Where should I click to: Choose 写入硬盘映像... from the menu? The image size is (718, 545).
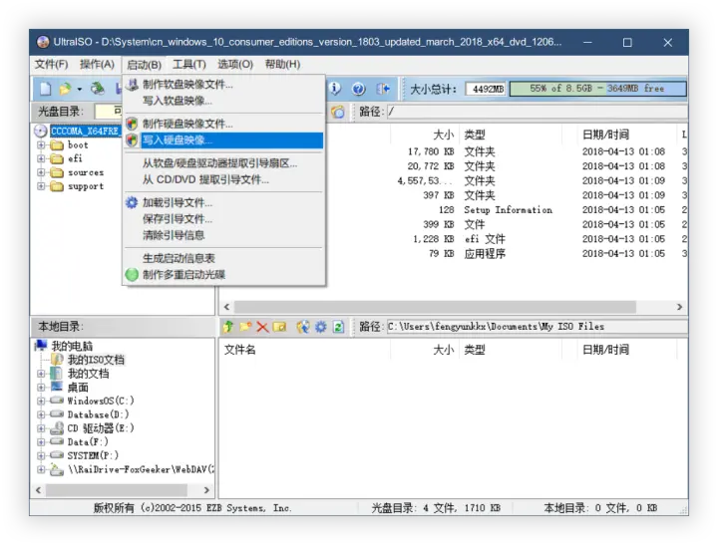coord(224,140)
